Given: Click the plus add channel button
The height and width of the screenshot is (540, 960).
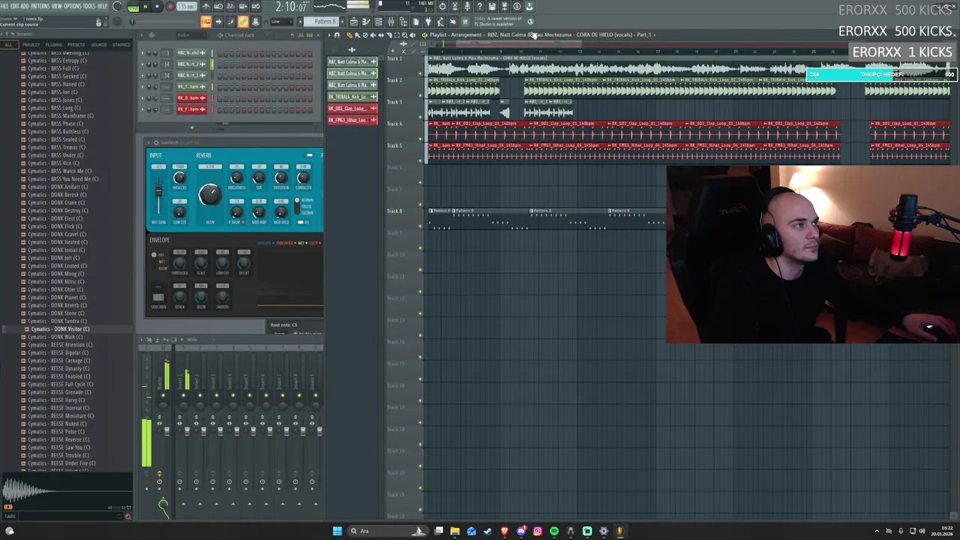Looking at the screenshot, I should [192, 127].
